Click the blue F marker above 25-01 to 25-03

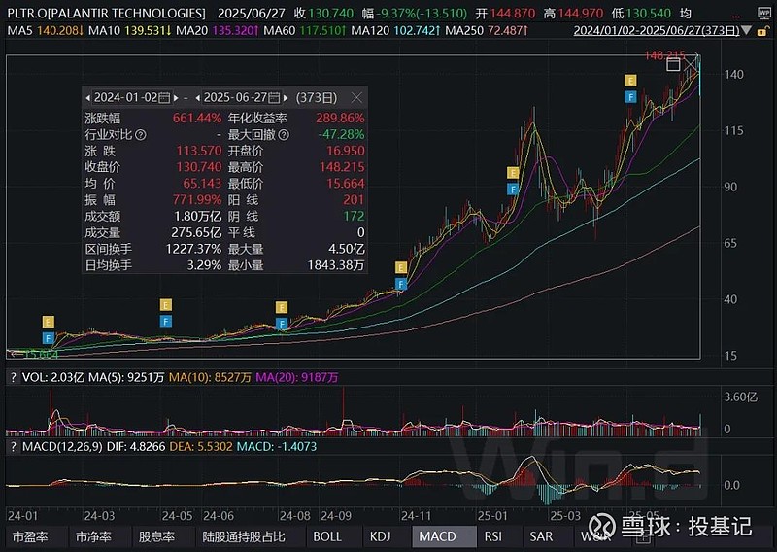pyautogui.click(x=513, y=189)
